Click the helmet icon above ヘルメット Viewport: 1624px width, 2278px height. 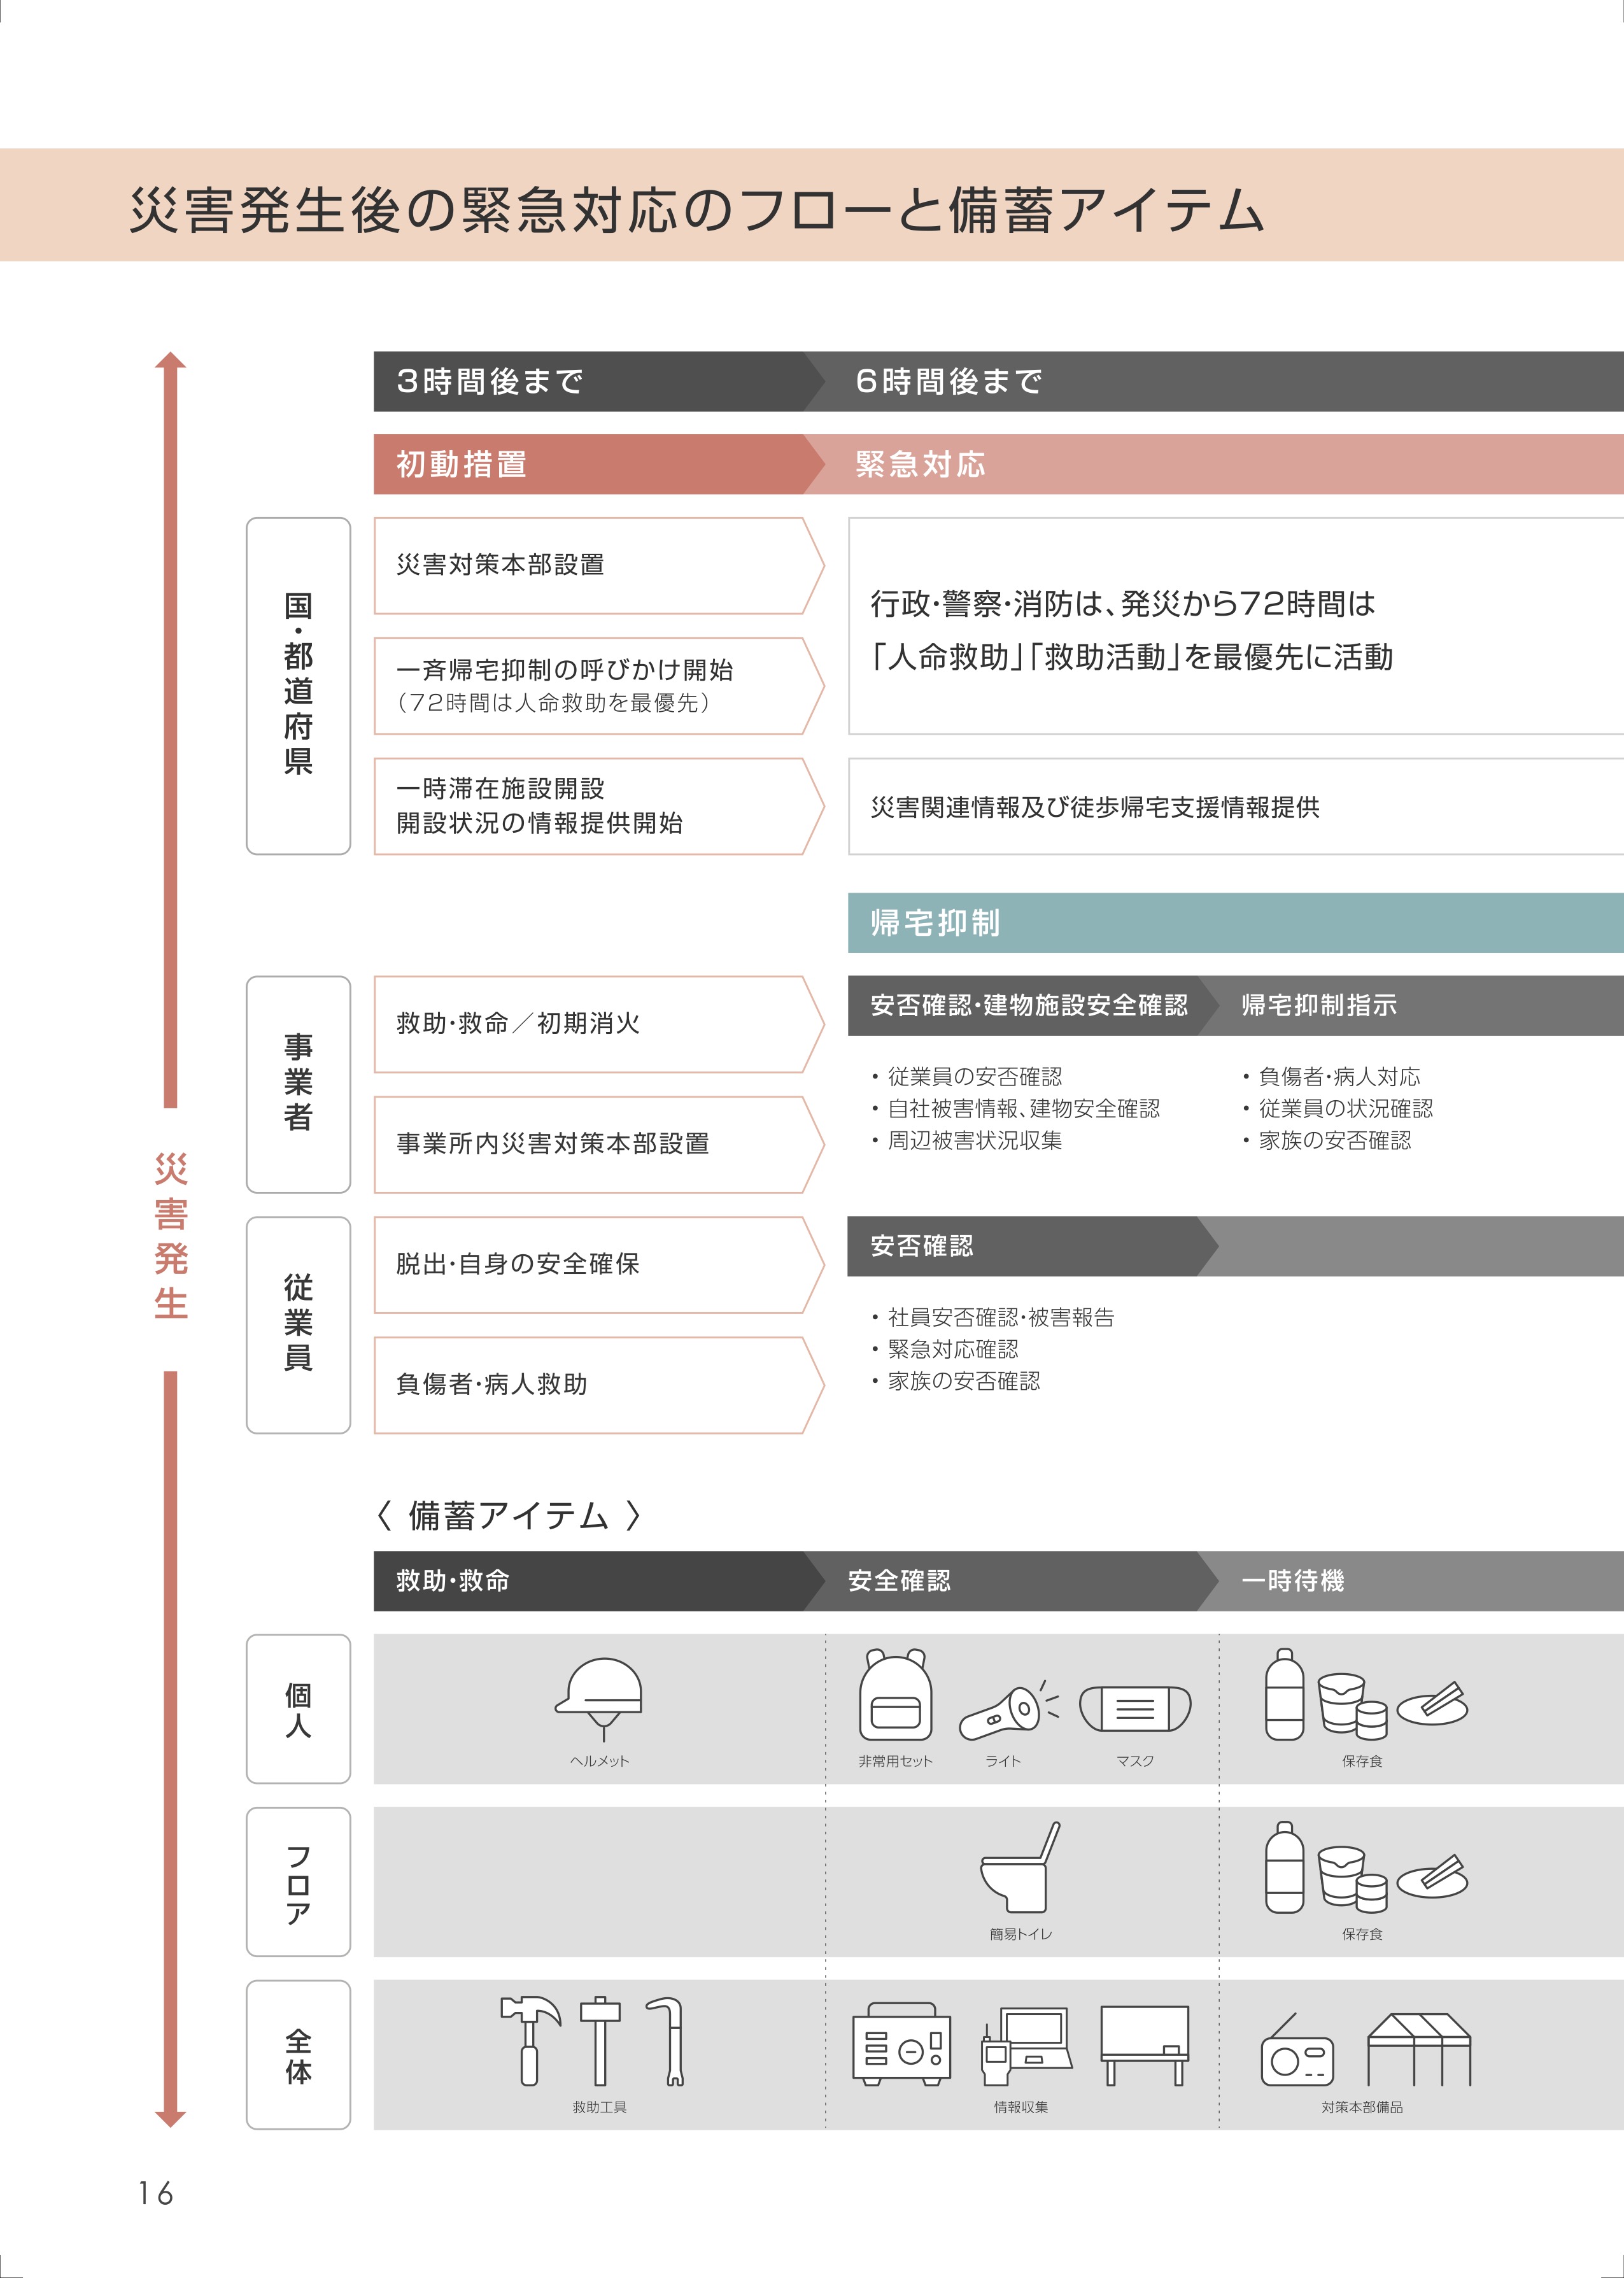(599, 1700)
